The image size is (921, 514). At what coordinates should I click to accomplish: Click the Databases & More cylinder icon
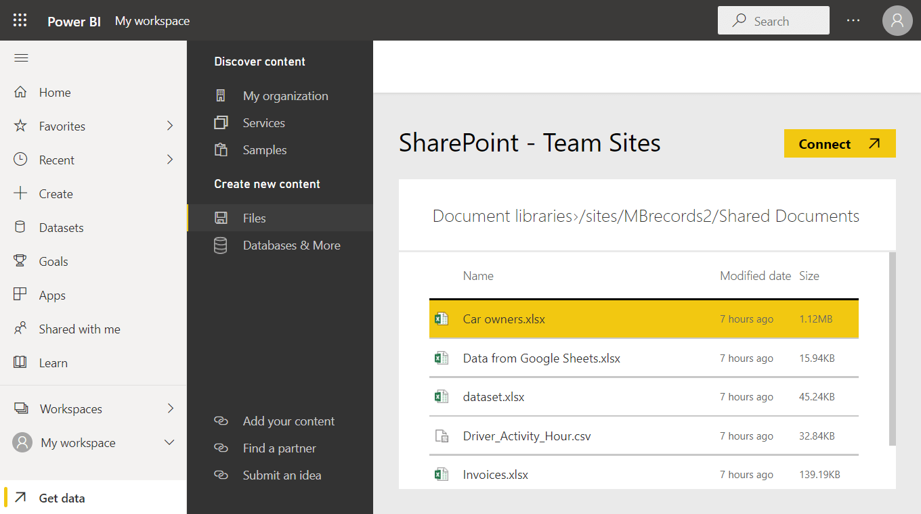pyautogui.click(x=221, y=246)
